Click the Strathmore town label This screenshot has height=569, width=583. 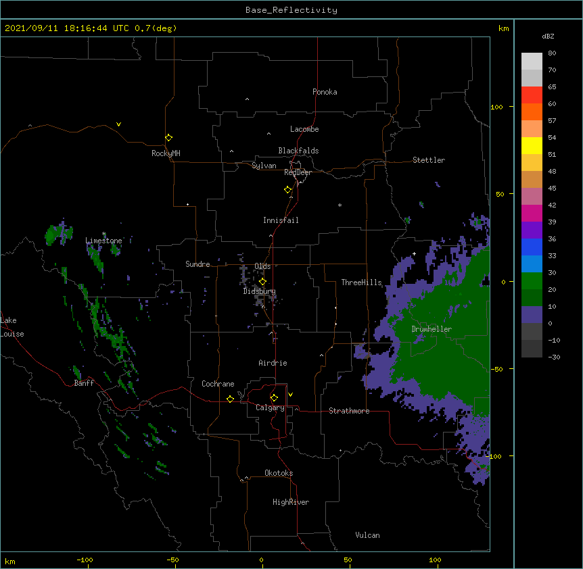[x=349, y=411]
